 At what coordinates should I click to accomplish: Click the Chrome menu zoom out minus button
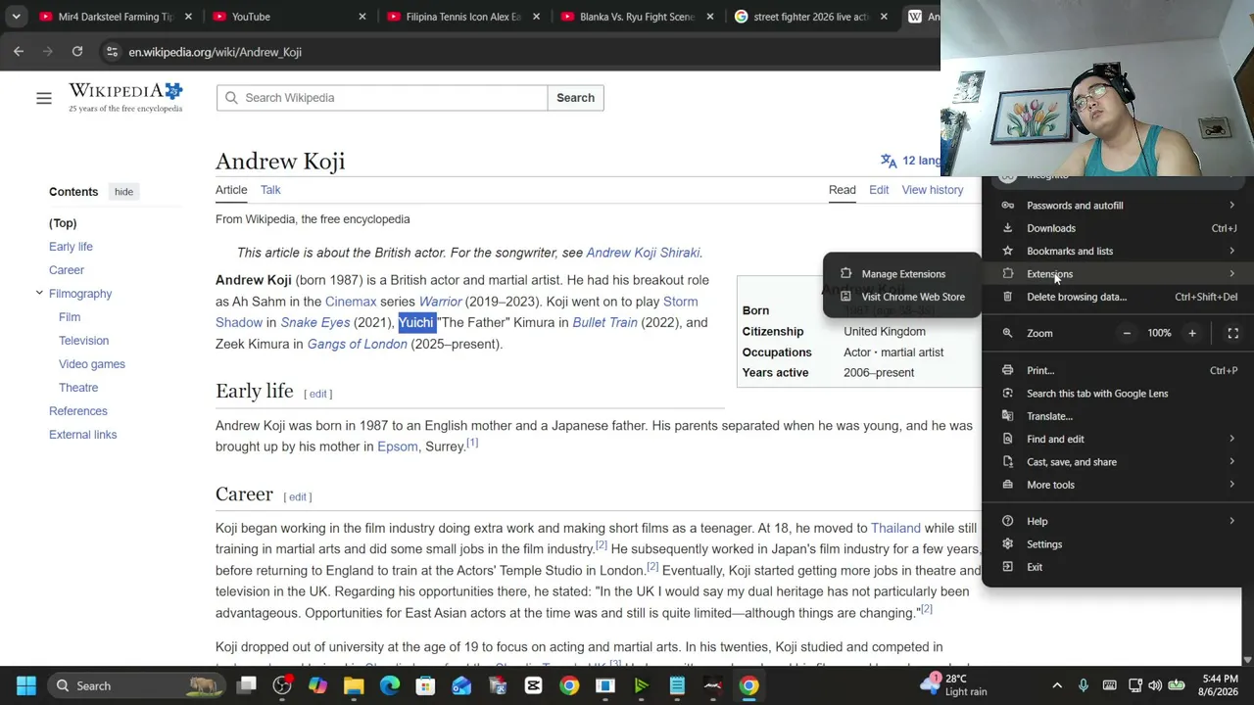point(1127,333)
